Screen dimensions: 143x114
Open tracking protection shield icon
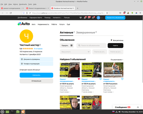point(24,13)
